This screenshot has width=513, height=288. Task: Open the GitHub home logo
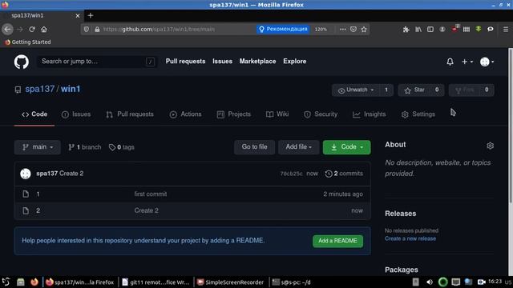click(x=22, y=62)
